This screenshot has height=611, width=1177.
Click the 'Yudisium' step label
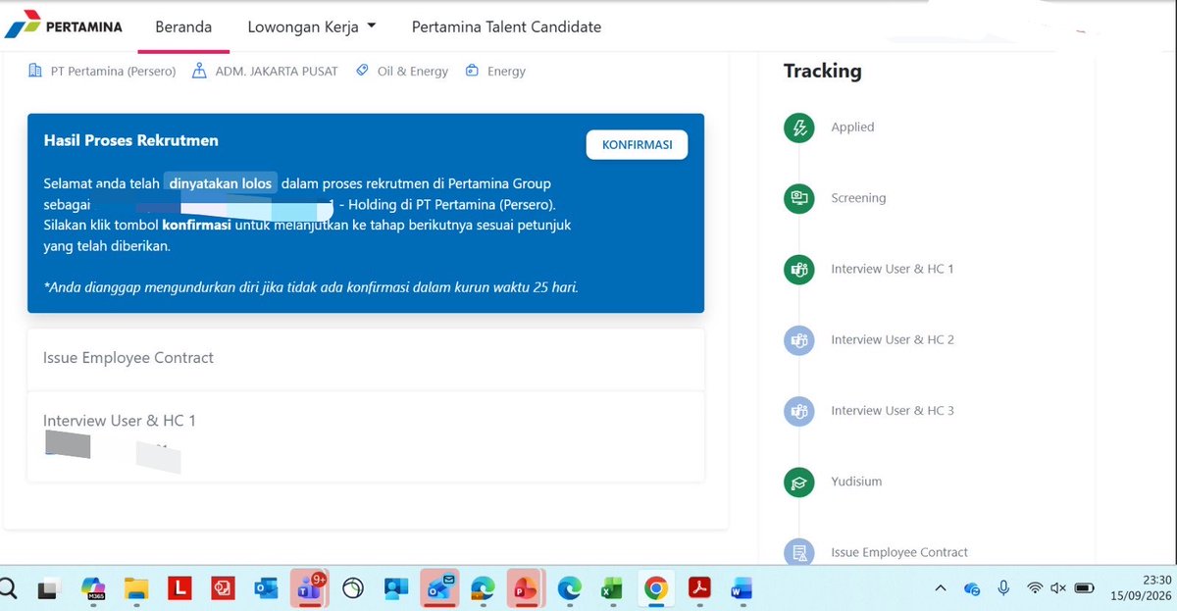856,482
